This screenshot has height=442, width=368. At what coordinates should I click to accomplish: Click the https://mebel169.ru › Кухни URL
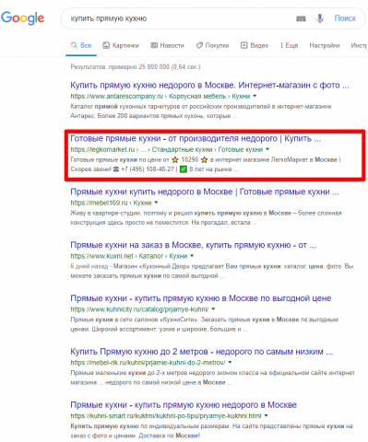111,203
